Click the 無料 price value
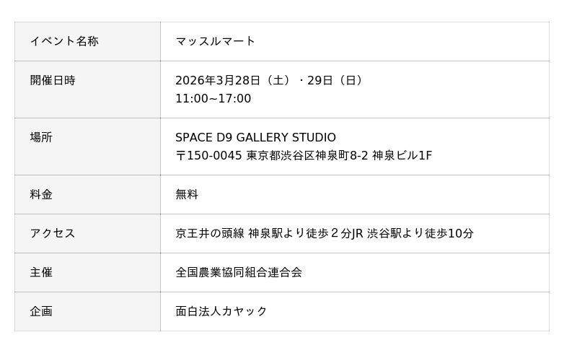This screenshot has height=353, width=577. tap(187, 194)
